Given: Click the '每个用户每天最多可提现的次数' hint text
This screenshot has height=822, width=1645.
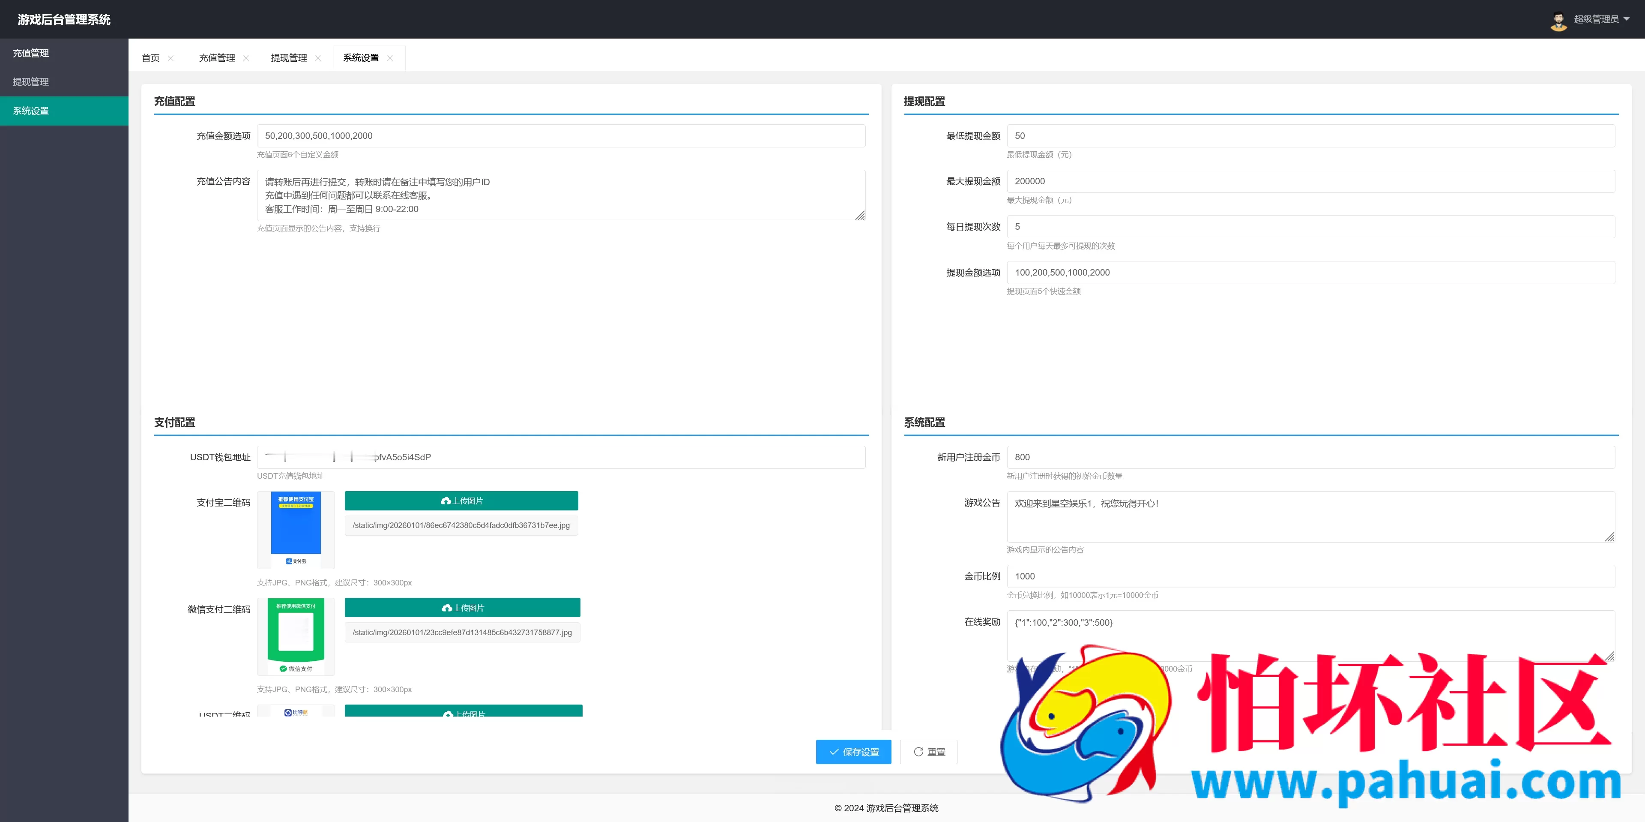Looking at the screenshot, I should 1061,246.
